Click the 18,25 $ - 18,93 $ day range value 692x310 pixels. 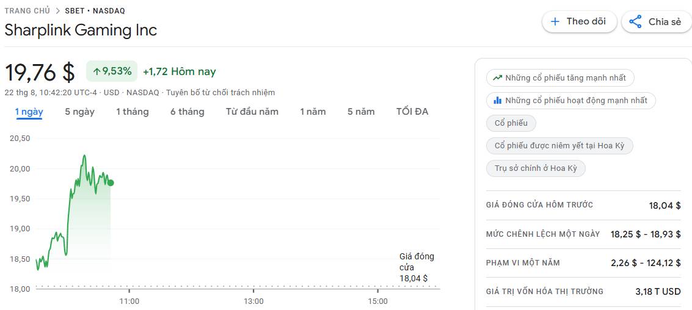coord(646,234)
